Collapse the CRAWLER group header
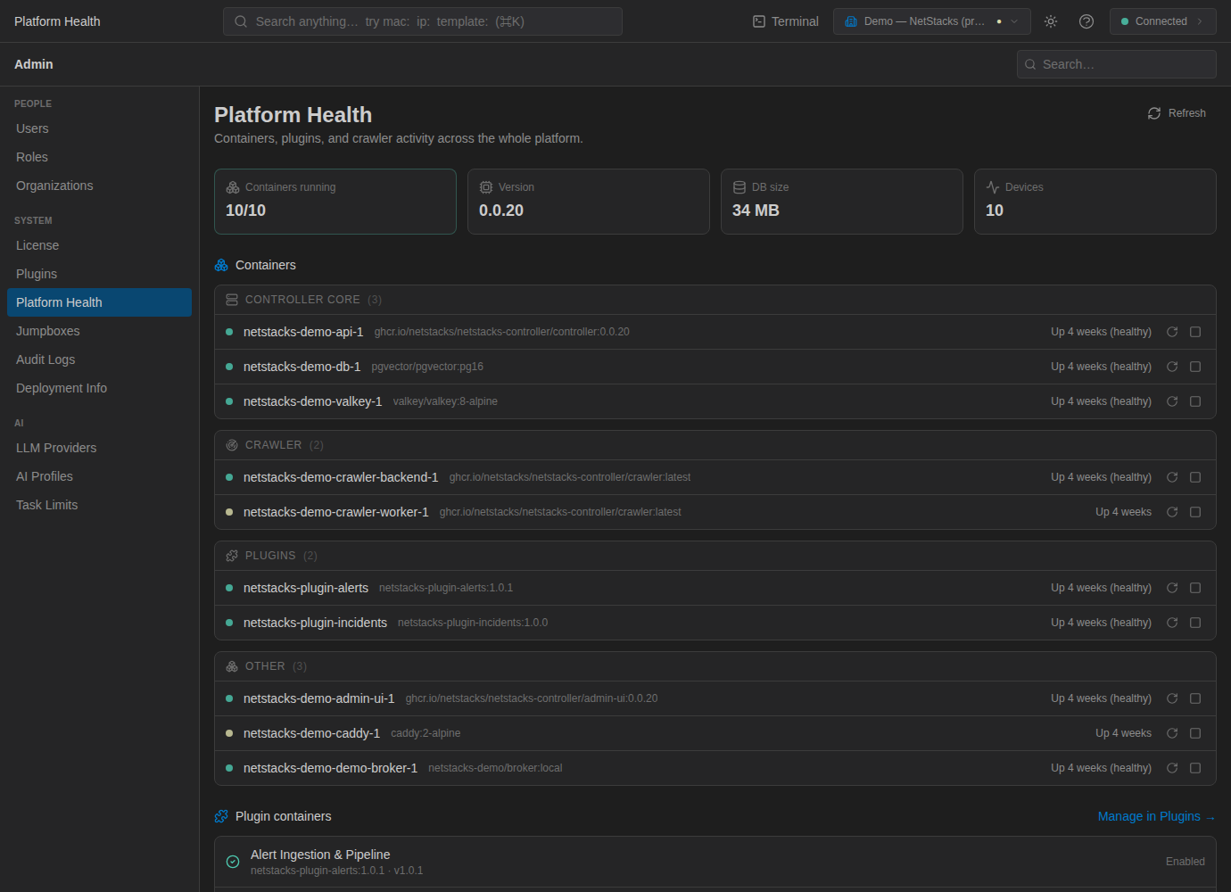The image size is (1231, 892). 715,445
